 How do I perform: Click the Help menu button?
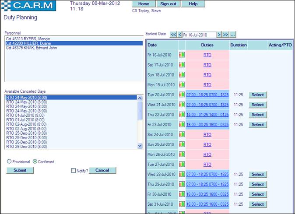193,4
